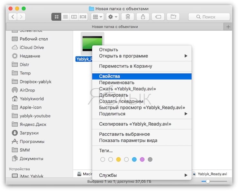
Task: Add a new tab with plus button
Action: 228,27
